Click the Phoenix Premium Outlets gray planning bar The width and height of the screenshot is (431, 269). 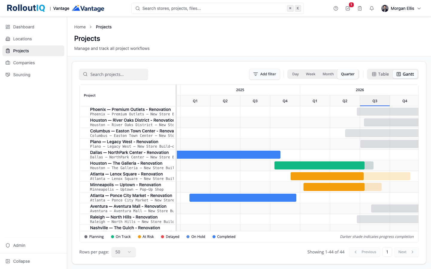(x=388, y=111)
